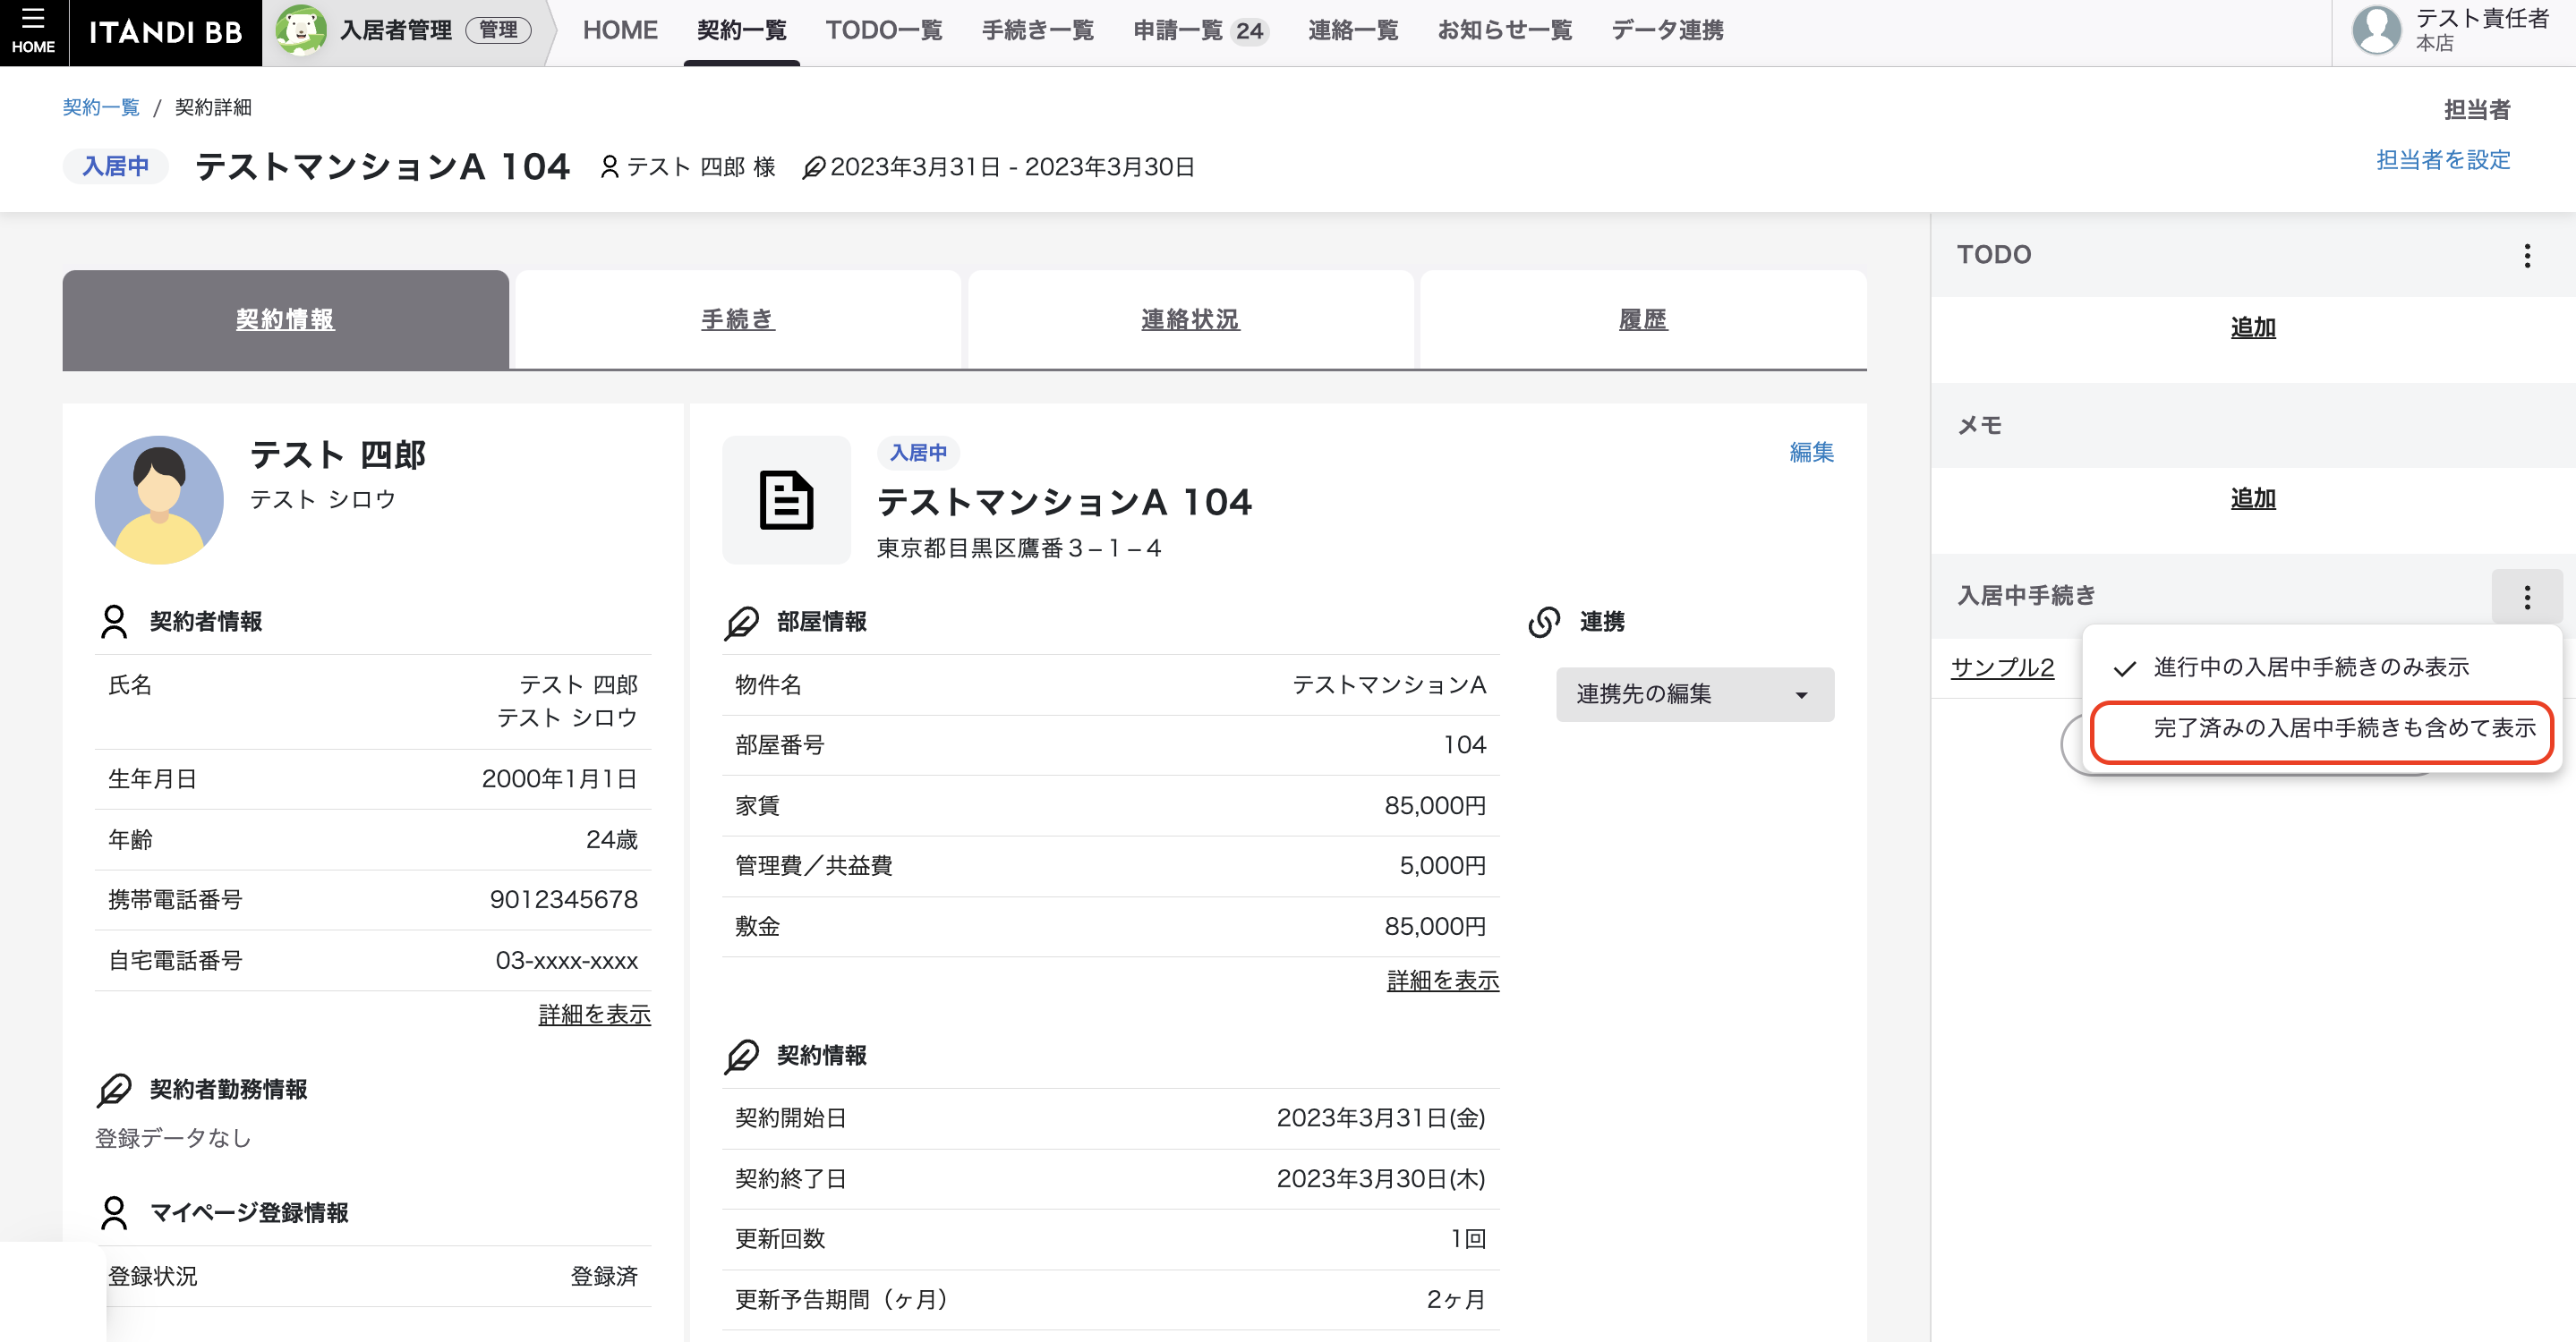Click 詳細を表示 under 契約者情報
2576x1342 pixels.
pos(594,1015)
